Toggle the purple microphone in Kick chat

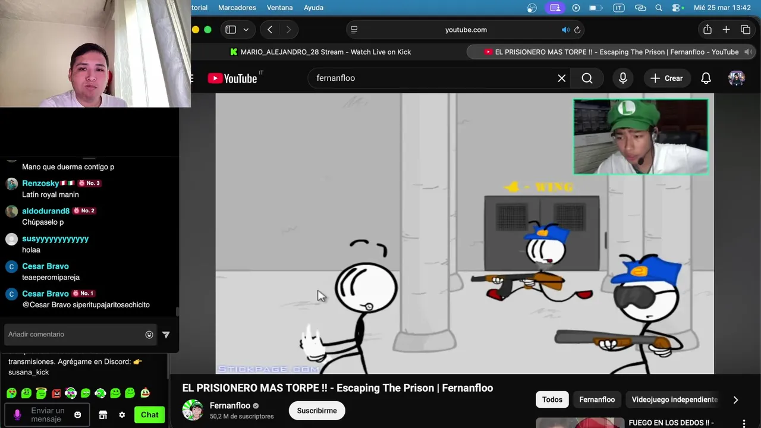click(17, 414)
